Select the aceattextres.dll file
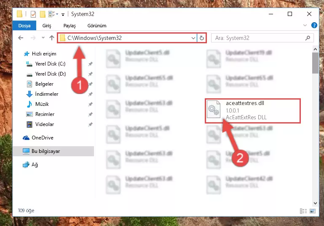The image size is (324, 226). tap(252, 111)
